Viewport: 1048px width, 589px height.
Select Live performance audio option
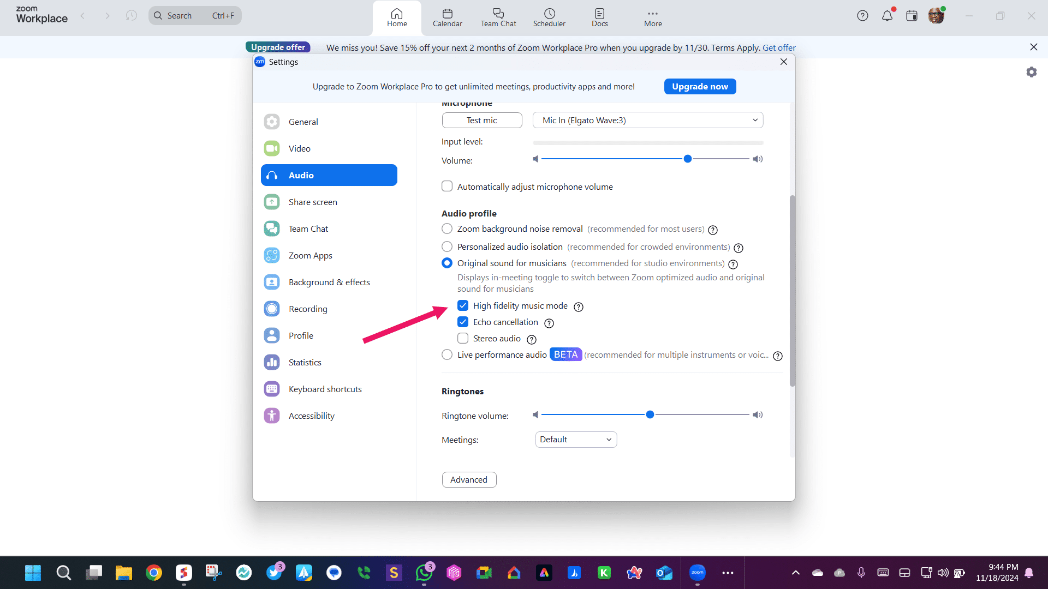click(447, 354)
